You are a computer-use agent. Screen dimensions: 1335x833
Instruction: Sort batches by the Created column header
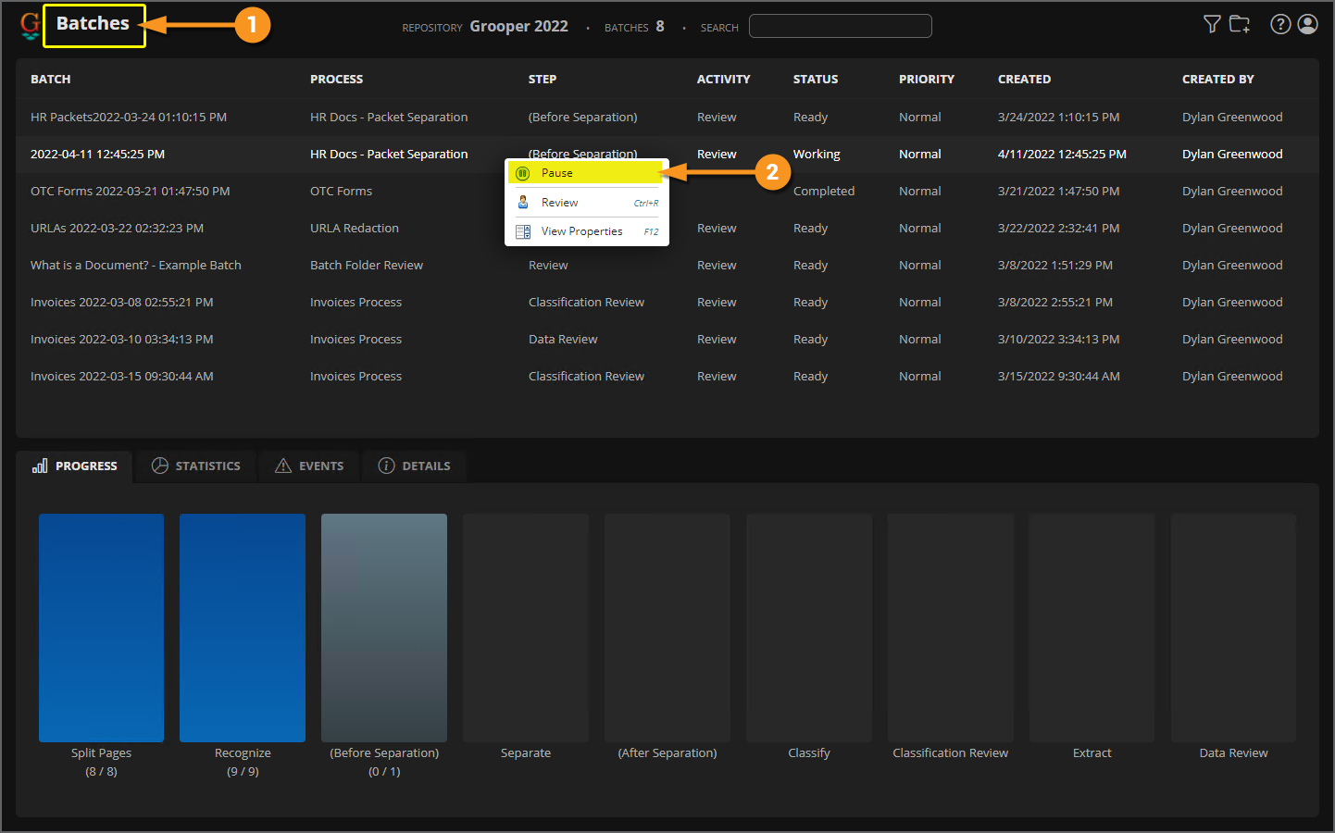(1024, 80)
